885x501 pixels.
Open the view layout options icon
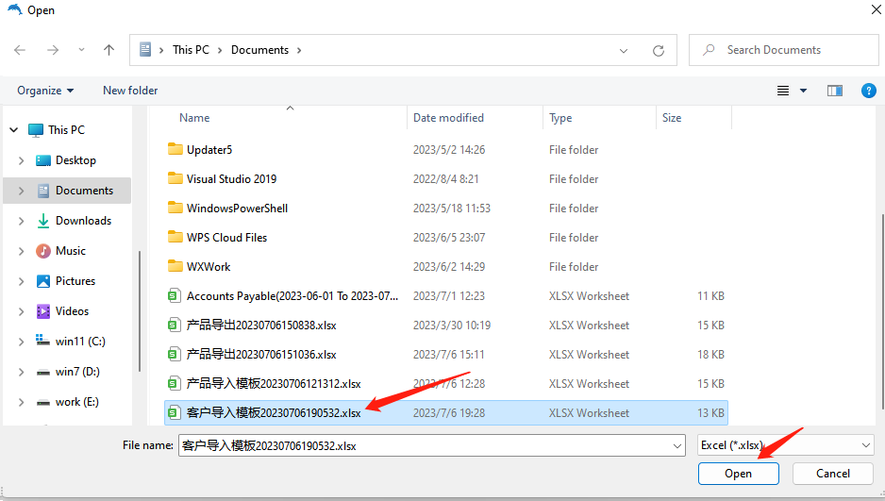(783, 91)
